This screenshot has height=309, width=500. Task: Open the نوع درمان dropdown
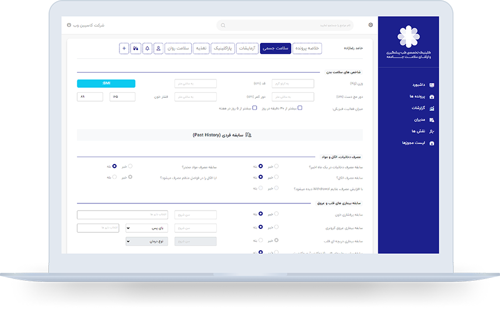click(x=147, y=241)
